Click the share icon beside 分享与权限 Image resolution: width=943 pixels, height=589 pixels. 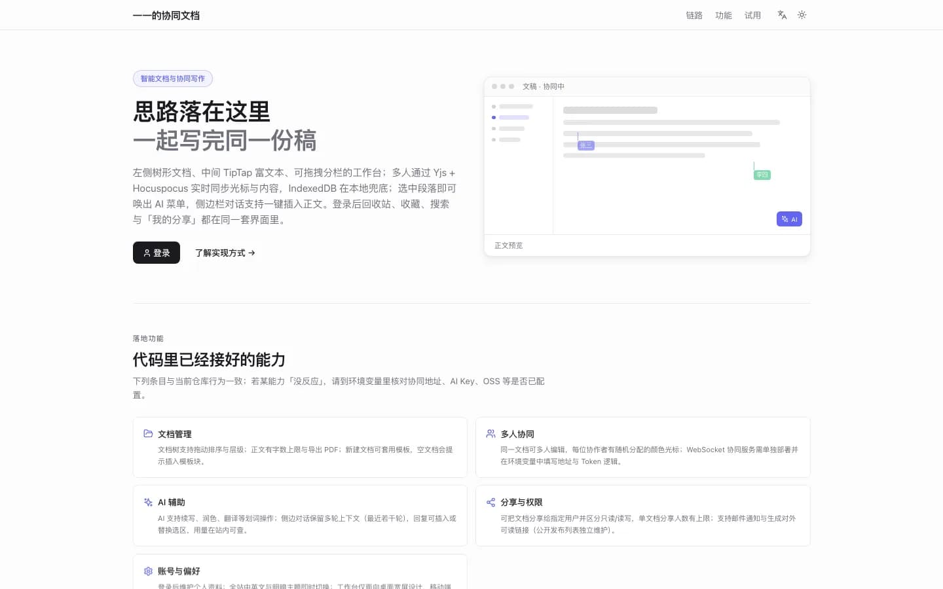[x=490, y=502]
